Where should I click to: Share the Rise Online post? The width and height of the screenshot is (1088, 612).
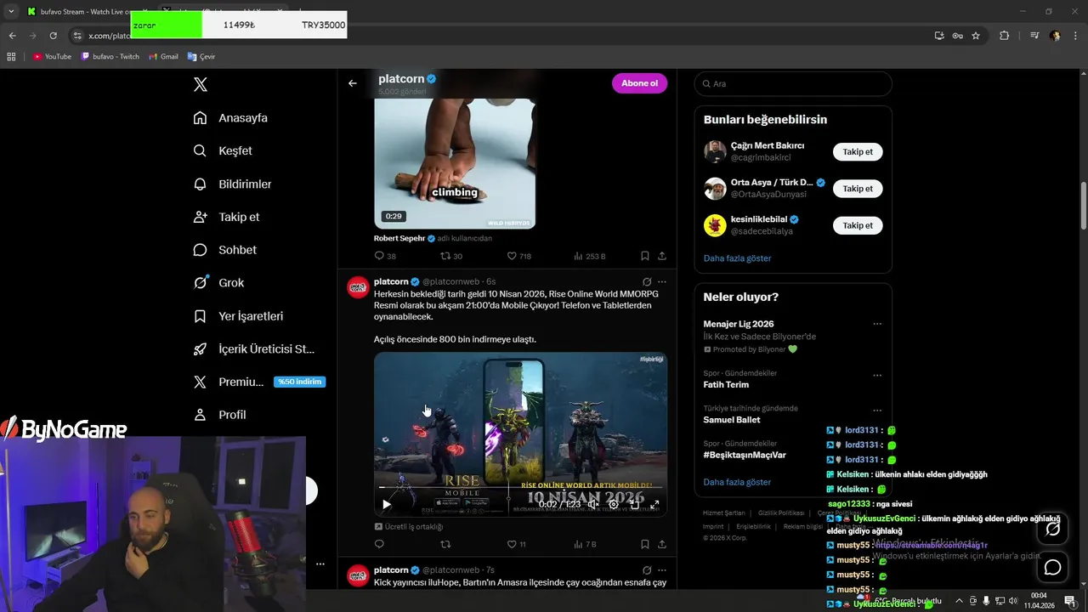tap(662, 544)
